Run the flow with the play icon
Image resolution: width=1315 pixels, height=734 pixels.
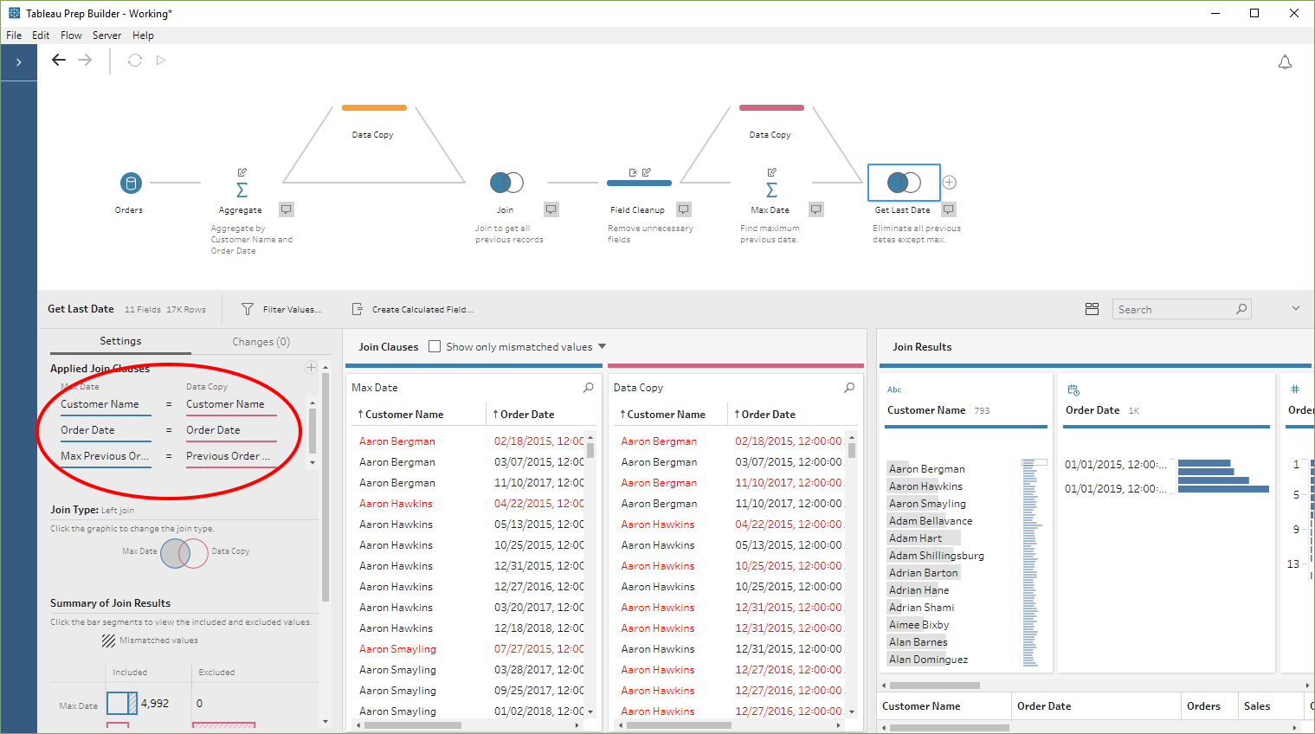click(161, 60)
